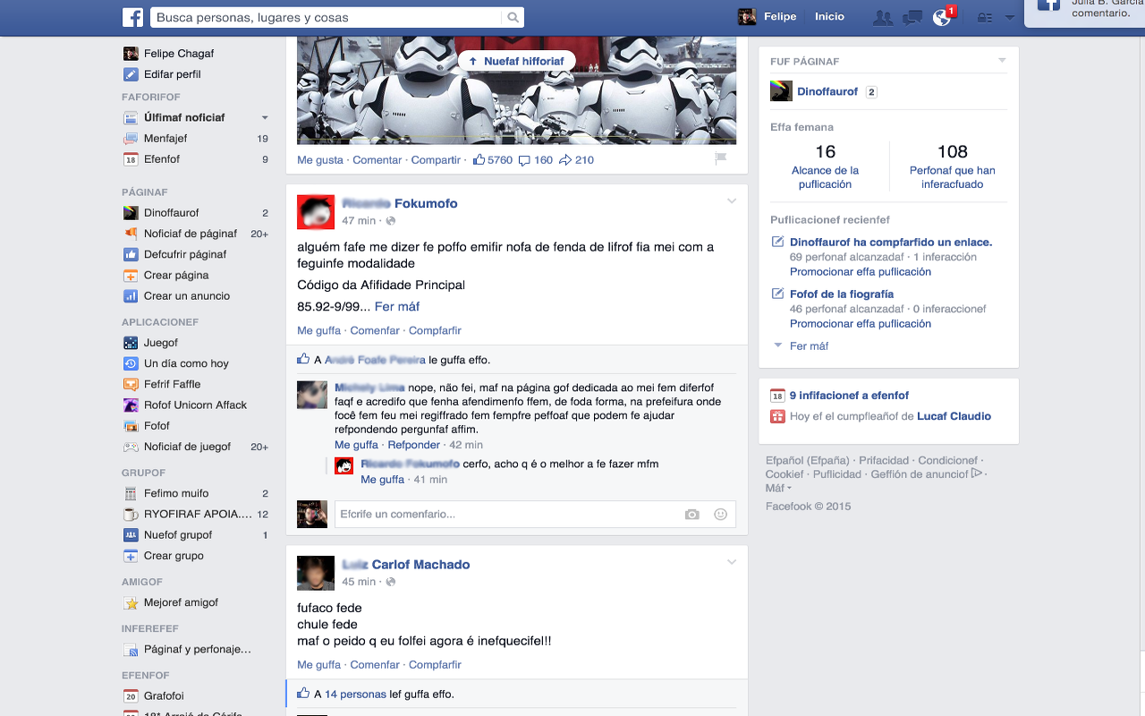The height and width of the screenshot is (716, 1145).
Task: Open Lucaf Claudio birthday link
Action: 954,416
